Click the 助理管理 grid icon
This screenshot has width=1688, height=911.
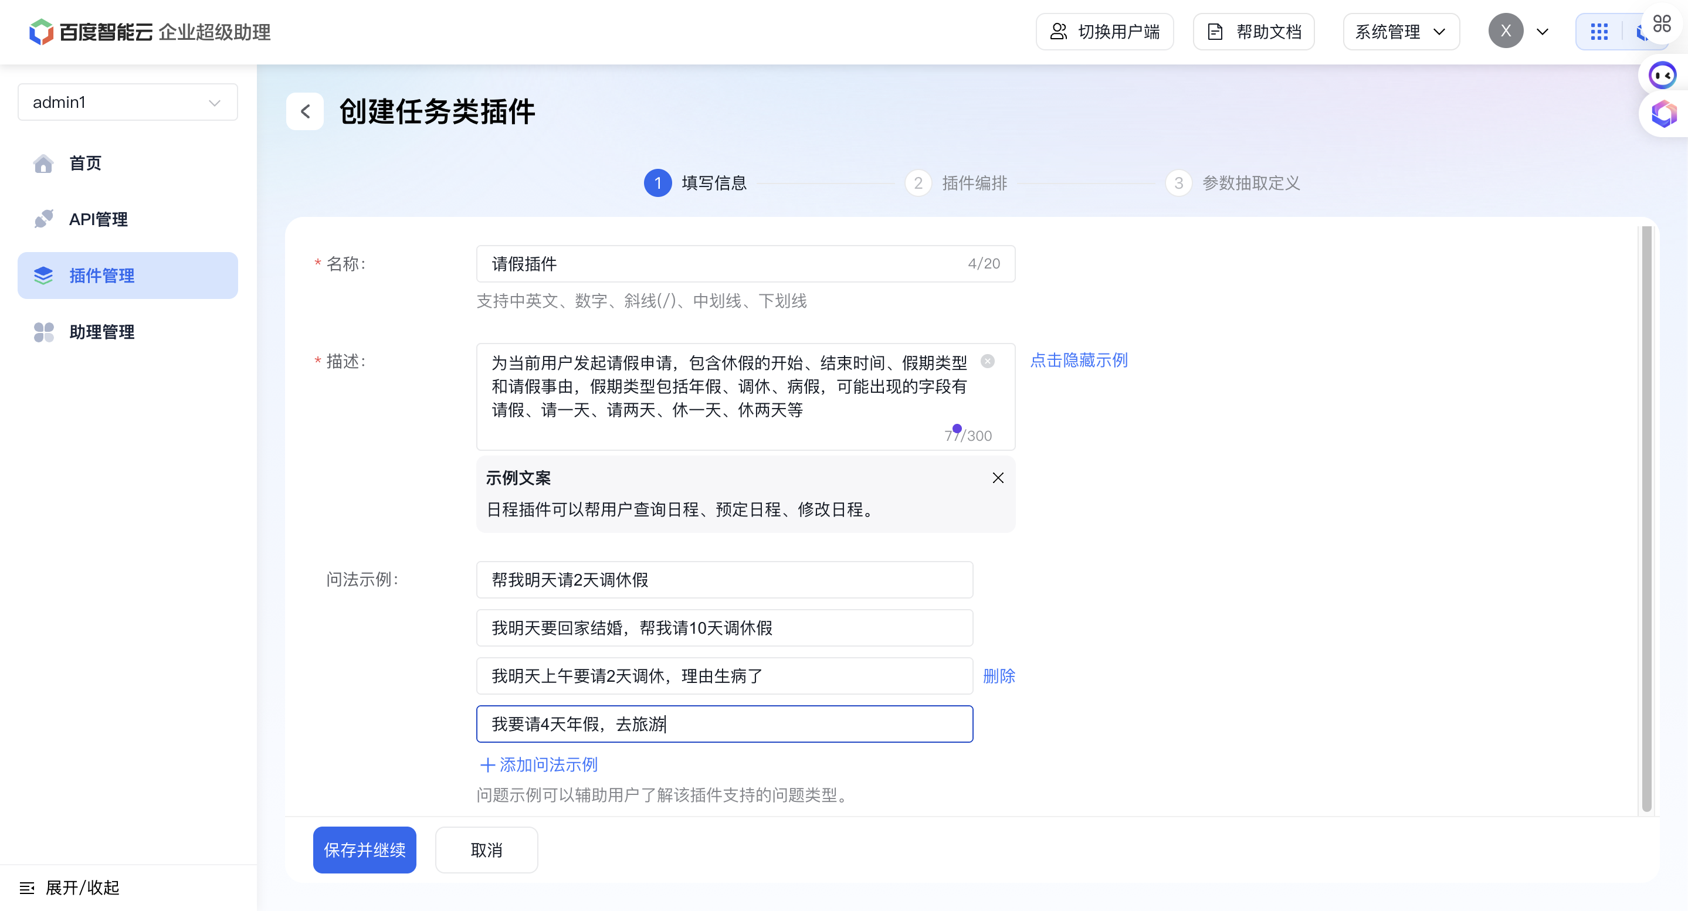pyautogui.click(x=43, y=332)
